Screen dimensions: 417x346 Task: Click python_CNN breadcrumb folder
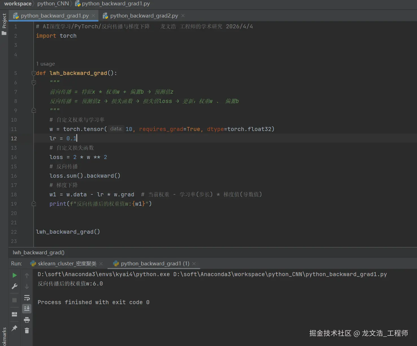pos(53,4)
